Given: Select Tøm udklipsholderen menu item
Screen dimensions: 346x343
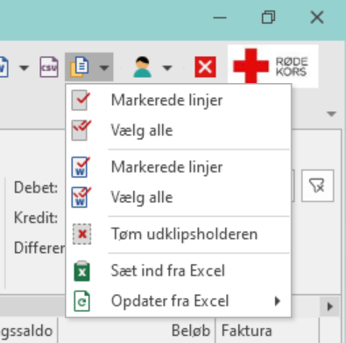Looking at the screenshot, I should tap(179, 234).
